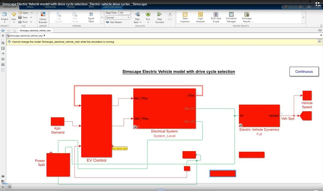The width and height of the screenshot is (323, 191).
Task: Switch to the Apps tab
Action: click(91, 7)
